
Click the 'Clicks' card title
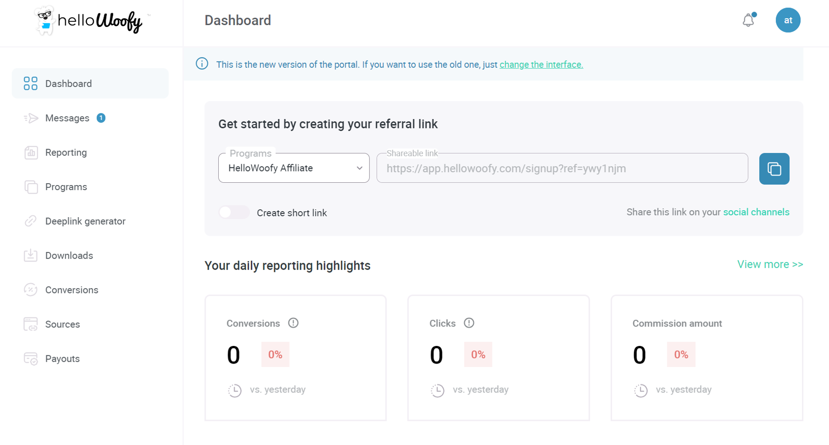click(x=443, y=323)
